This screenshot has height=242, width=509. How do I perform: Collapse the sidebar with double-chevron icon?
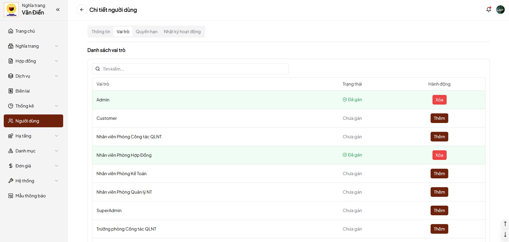tap(58, 10)
